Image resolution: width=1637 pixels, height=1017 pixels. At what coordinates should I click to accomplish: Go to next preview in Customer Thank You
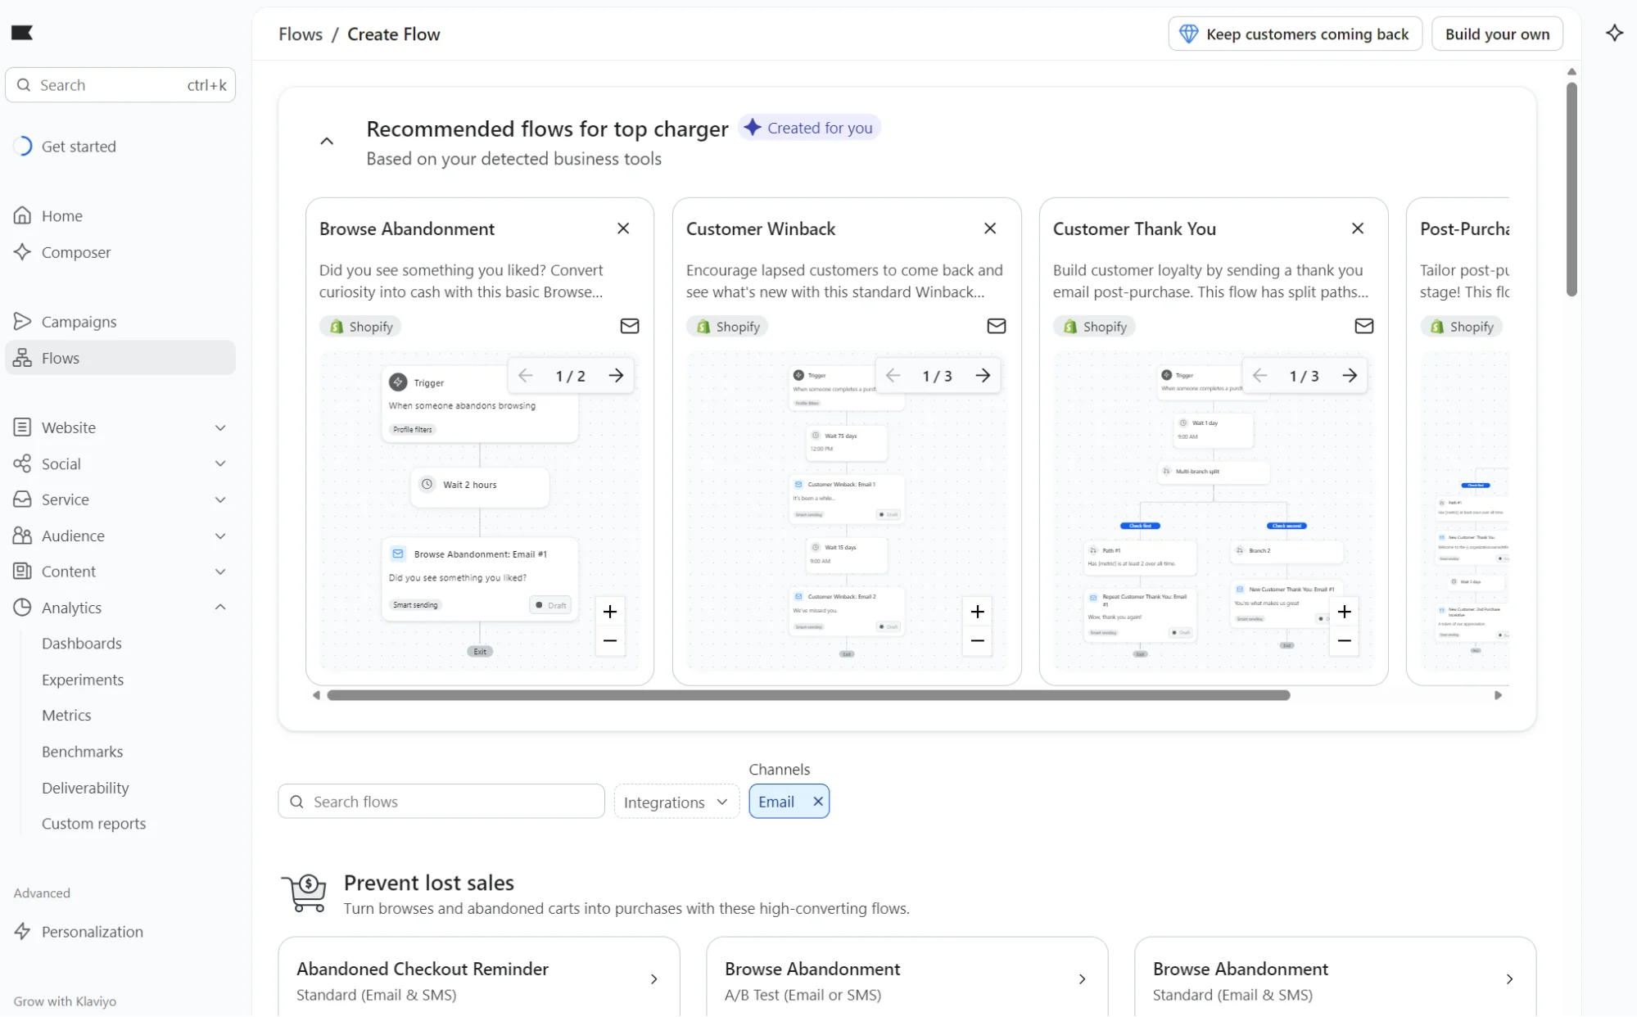pos(1350,376)
